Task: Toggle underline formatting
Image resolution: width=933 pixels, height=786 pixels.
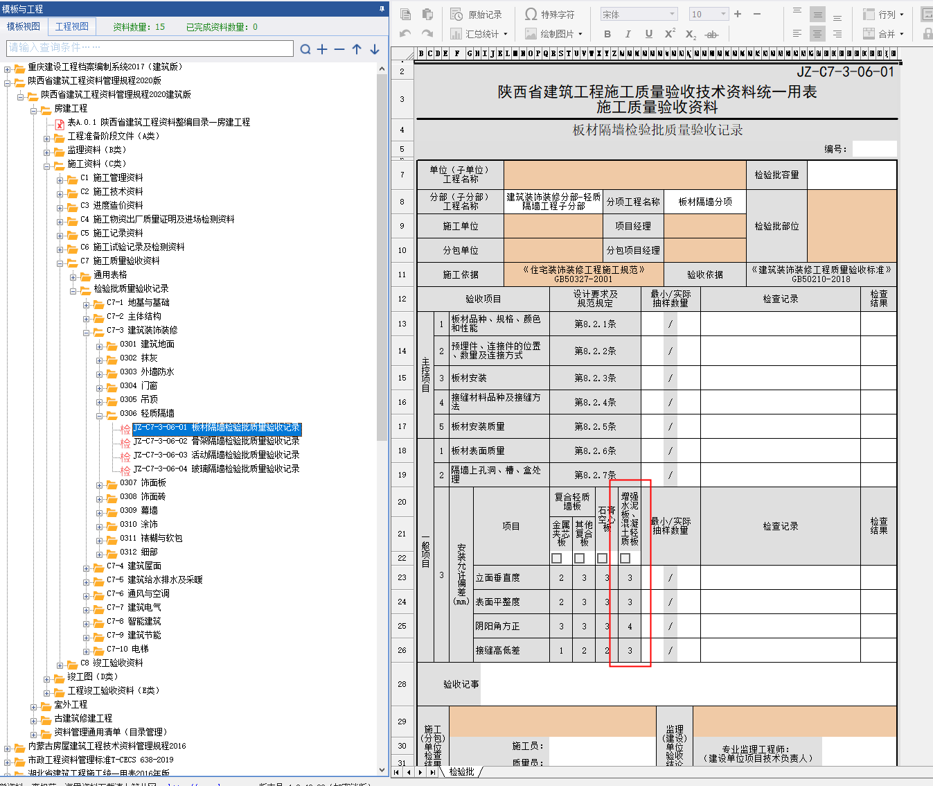Action: tap(648, 34)
